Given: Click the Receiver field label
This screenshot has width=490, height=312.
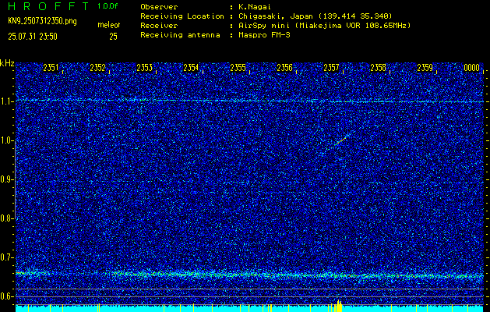Looking at the screenshot, I should (x=159, y=26).
